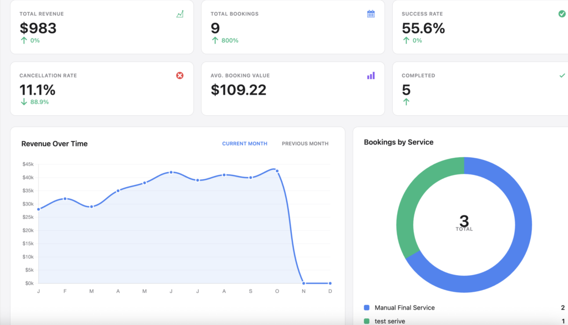Click the October data point on revenue chart
Viewport: 568px width, 325px height.
pos(277,171)
